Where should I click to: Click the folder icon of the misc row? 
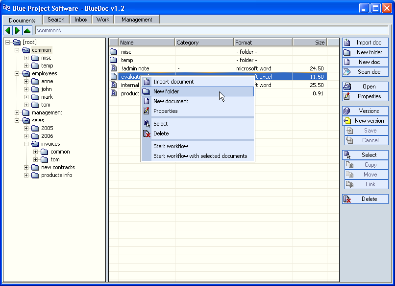point(113,52)
